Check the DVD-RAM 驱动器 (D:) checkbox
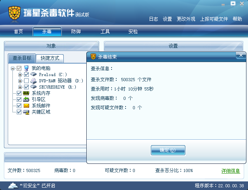The image size is (248, 190). (x=26, y=81)
